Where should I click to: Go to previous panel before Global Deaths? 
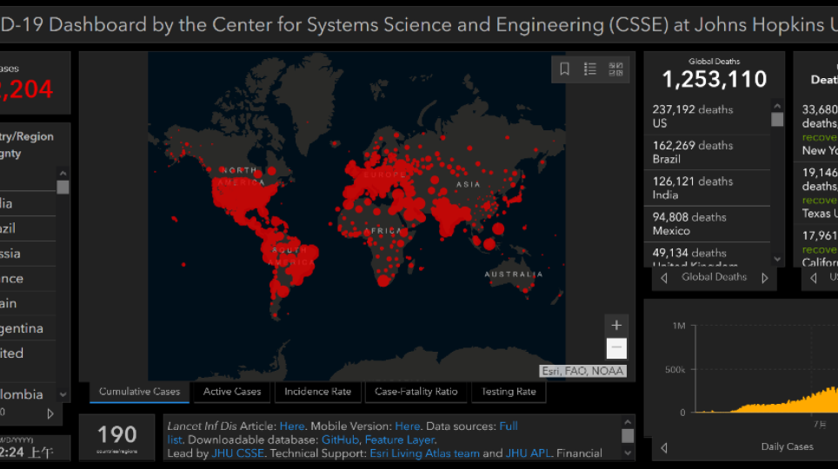pos(665,278)
